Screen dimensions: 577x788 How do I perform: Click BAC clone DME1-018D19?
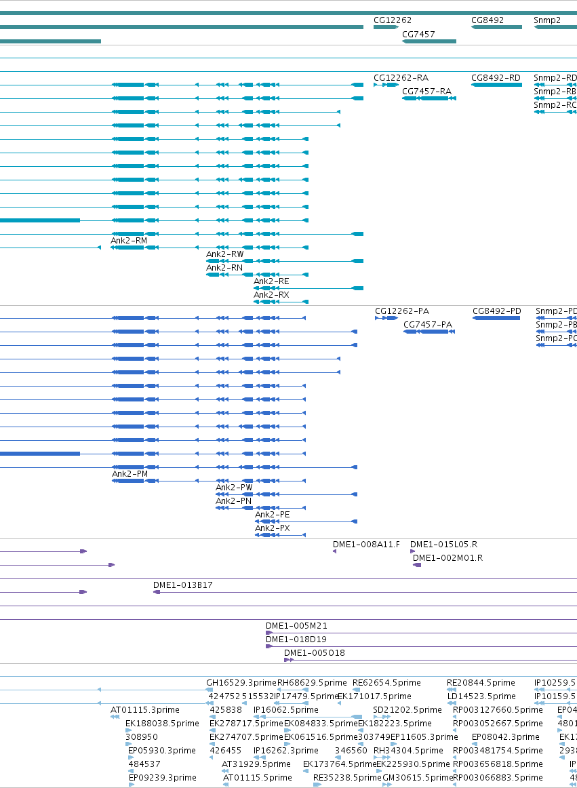(x=296, y=639)
